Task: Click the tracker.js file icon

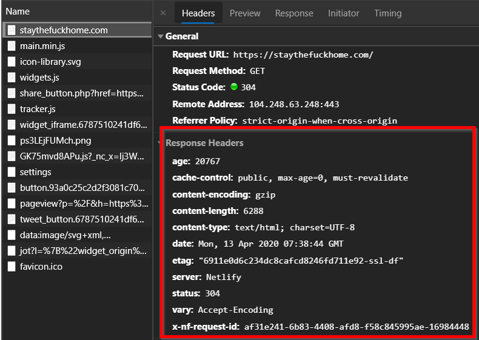Action: click(12, 109)
